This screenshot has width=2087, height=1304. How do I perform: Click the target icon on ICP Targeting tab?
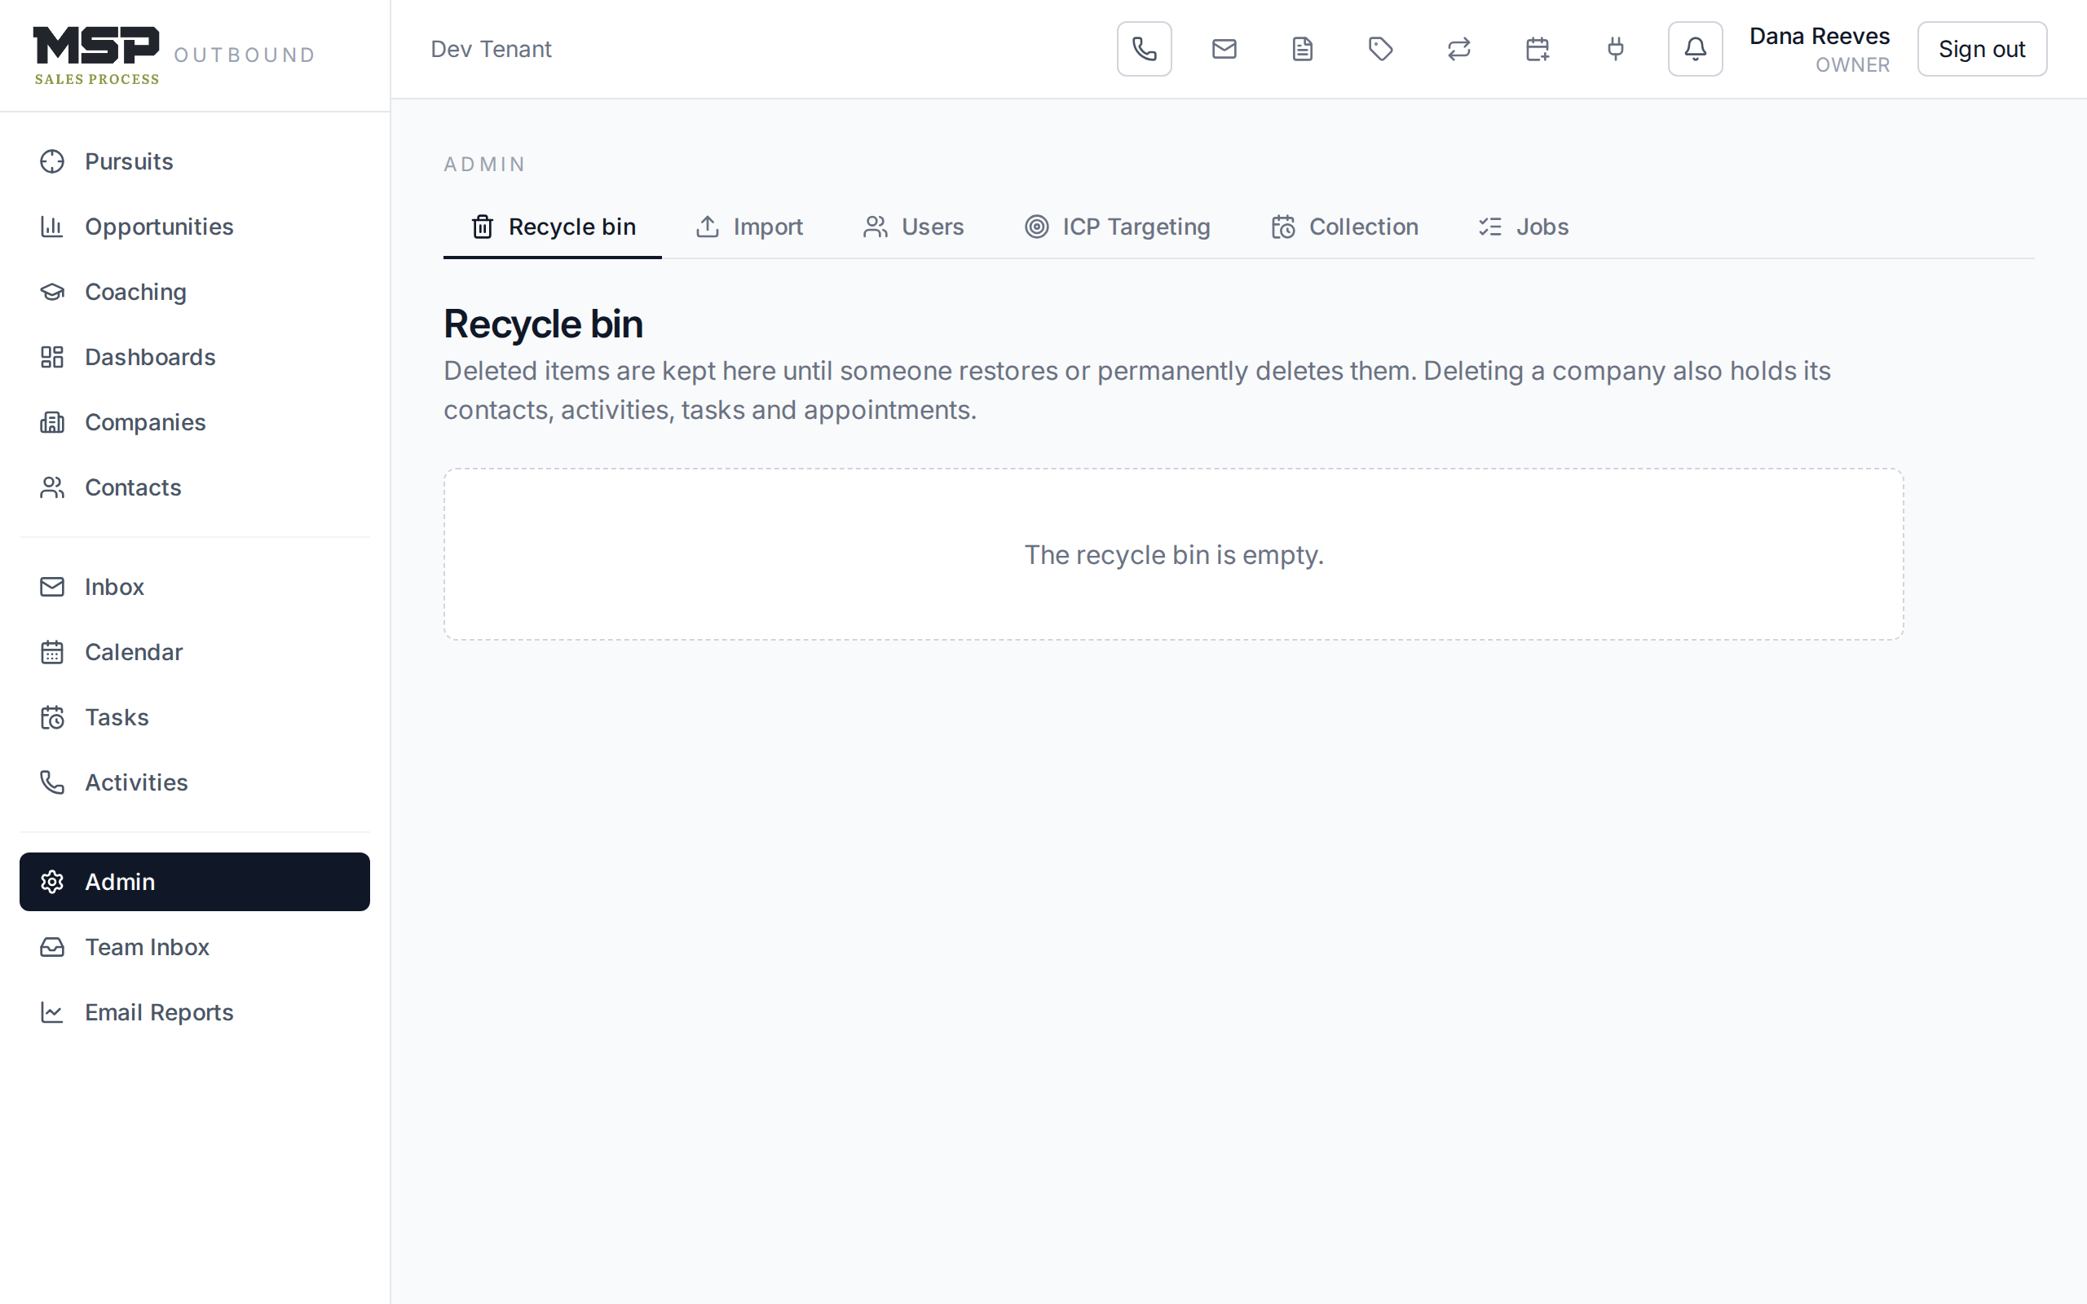click(1037, 227)
